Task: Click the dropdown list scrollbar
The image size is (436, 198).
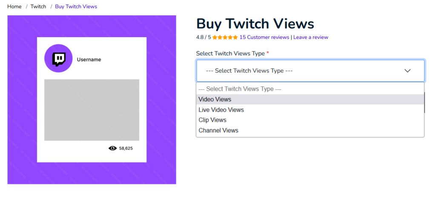Action: (425, 102)
